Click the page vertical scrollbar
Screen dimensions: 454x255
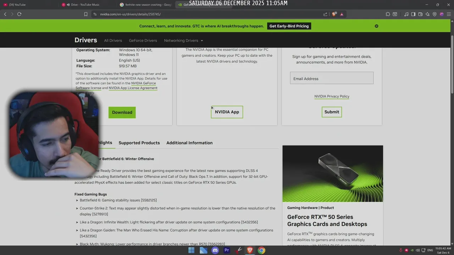(x=452, y=64)
